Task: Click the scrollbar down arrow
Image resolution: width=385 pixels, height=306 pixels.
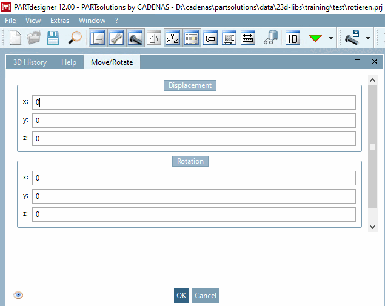Action: 372,227
